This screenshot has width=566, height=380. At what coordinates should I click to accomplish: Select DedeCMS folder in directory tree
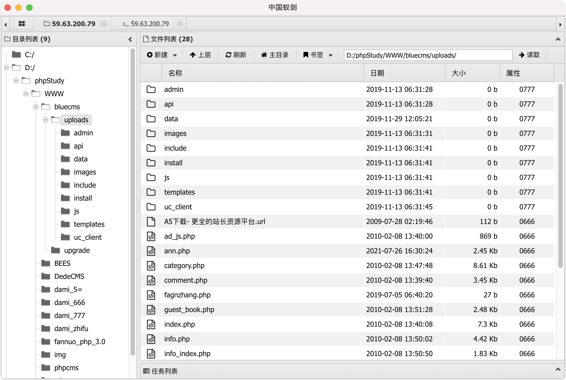[69, 276]
